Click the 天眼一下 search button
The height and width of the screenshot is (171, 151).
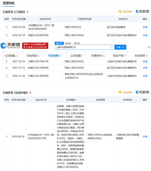coord(120,47)
